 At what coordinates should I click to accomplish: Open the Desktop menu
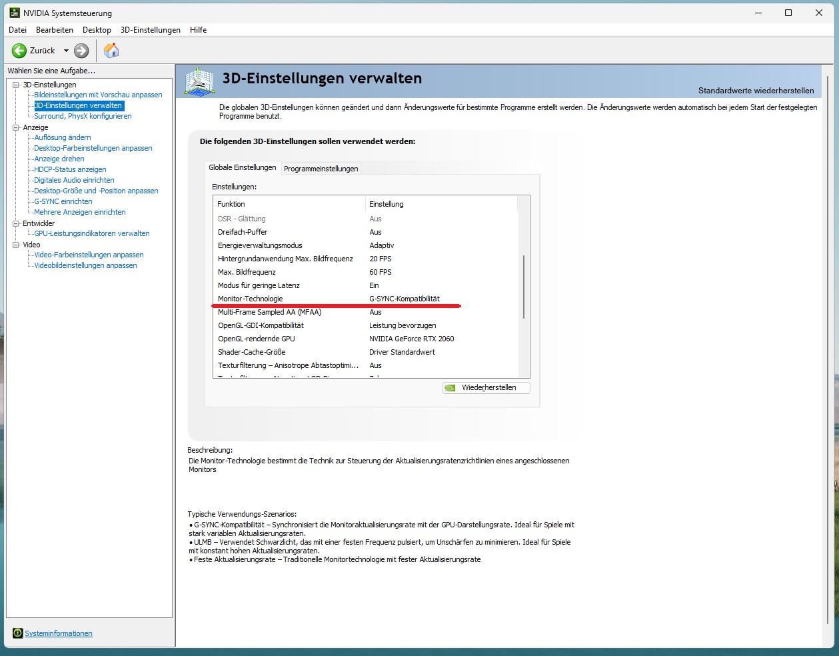(97, 30)
